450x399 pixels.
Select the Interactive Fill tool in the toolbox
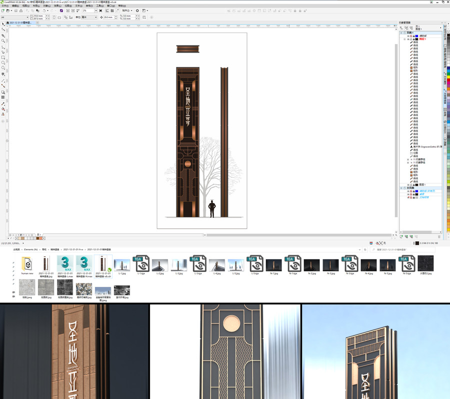[x=3, y=109]
